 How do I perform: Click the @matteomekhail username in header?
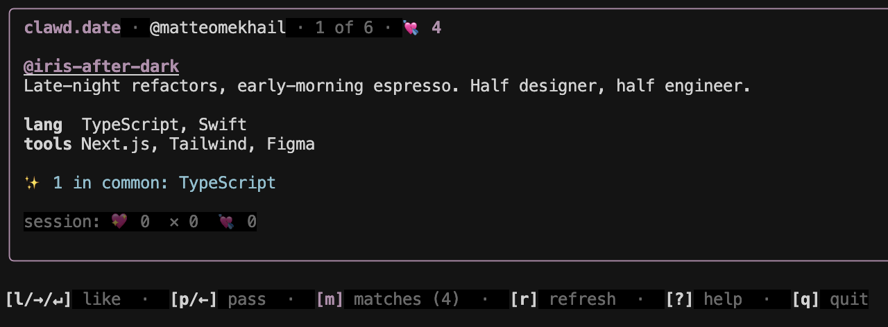(x=217, y=28)
